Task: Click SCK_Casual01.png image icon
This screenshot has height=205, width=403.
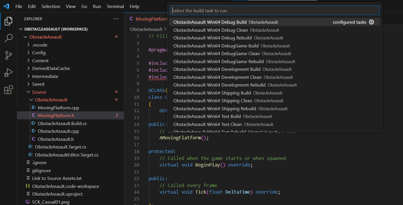Action: [x=28, y=202]
